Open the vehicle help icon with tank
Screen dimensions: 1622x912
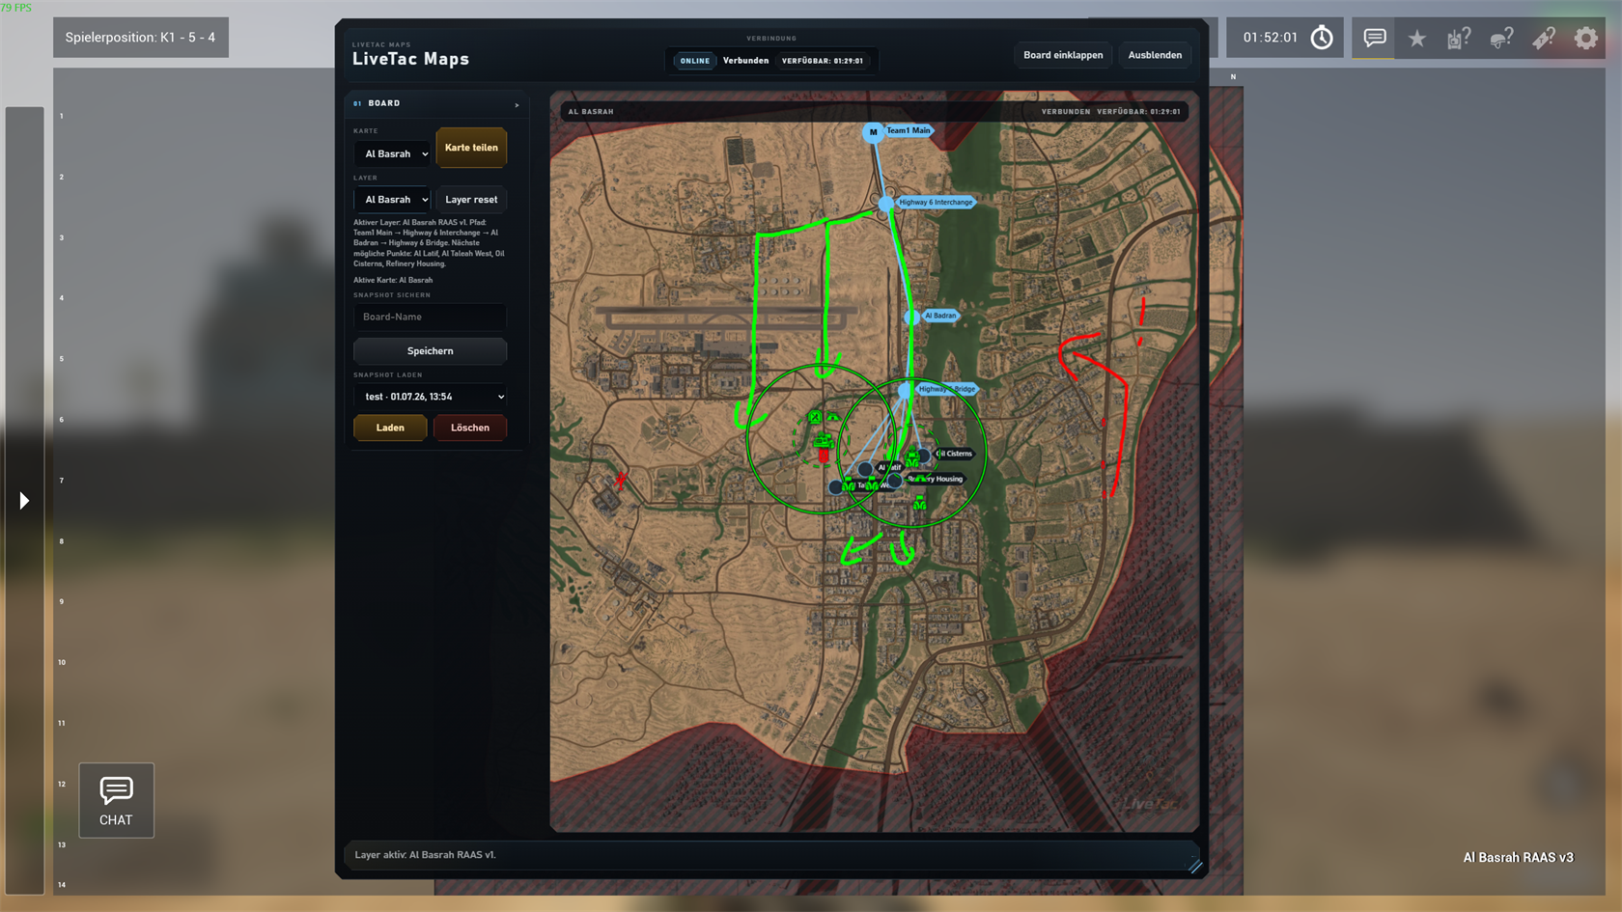point(1459,38)
